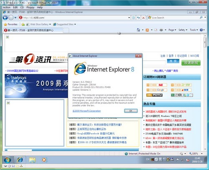Click the green news submit button
The image size is (209, 170).
coord(191,63)
